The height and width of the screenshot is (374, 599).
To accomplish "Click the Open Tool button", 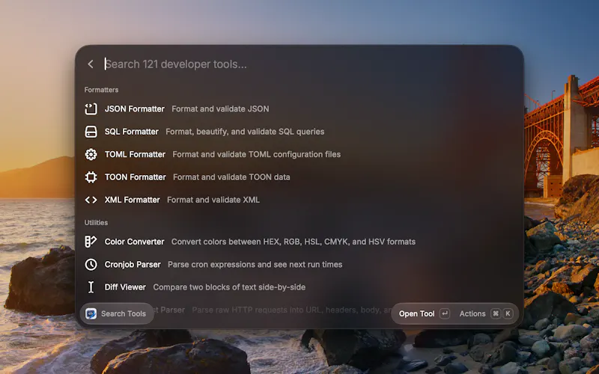I will pyautogui.click(x=416, y=313).
